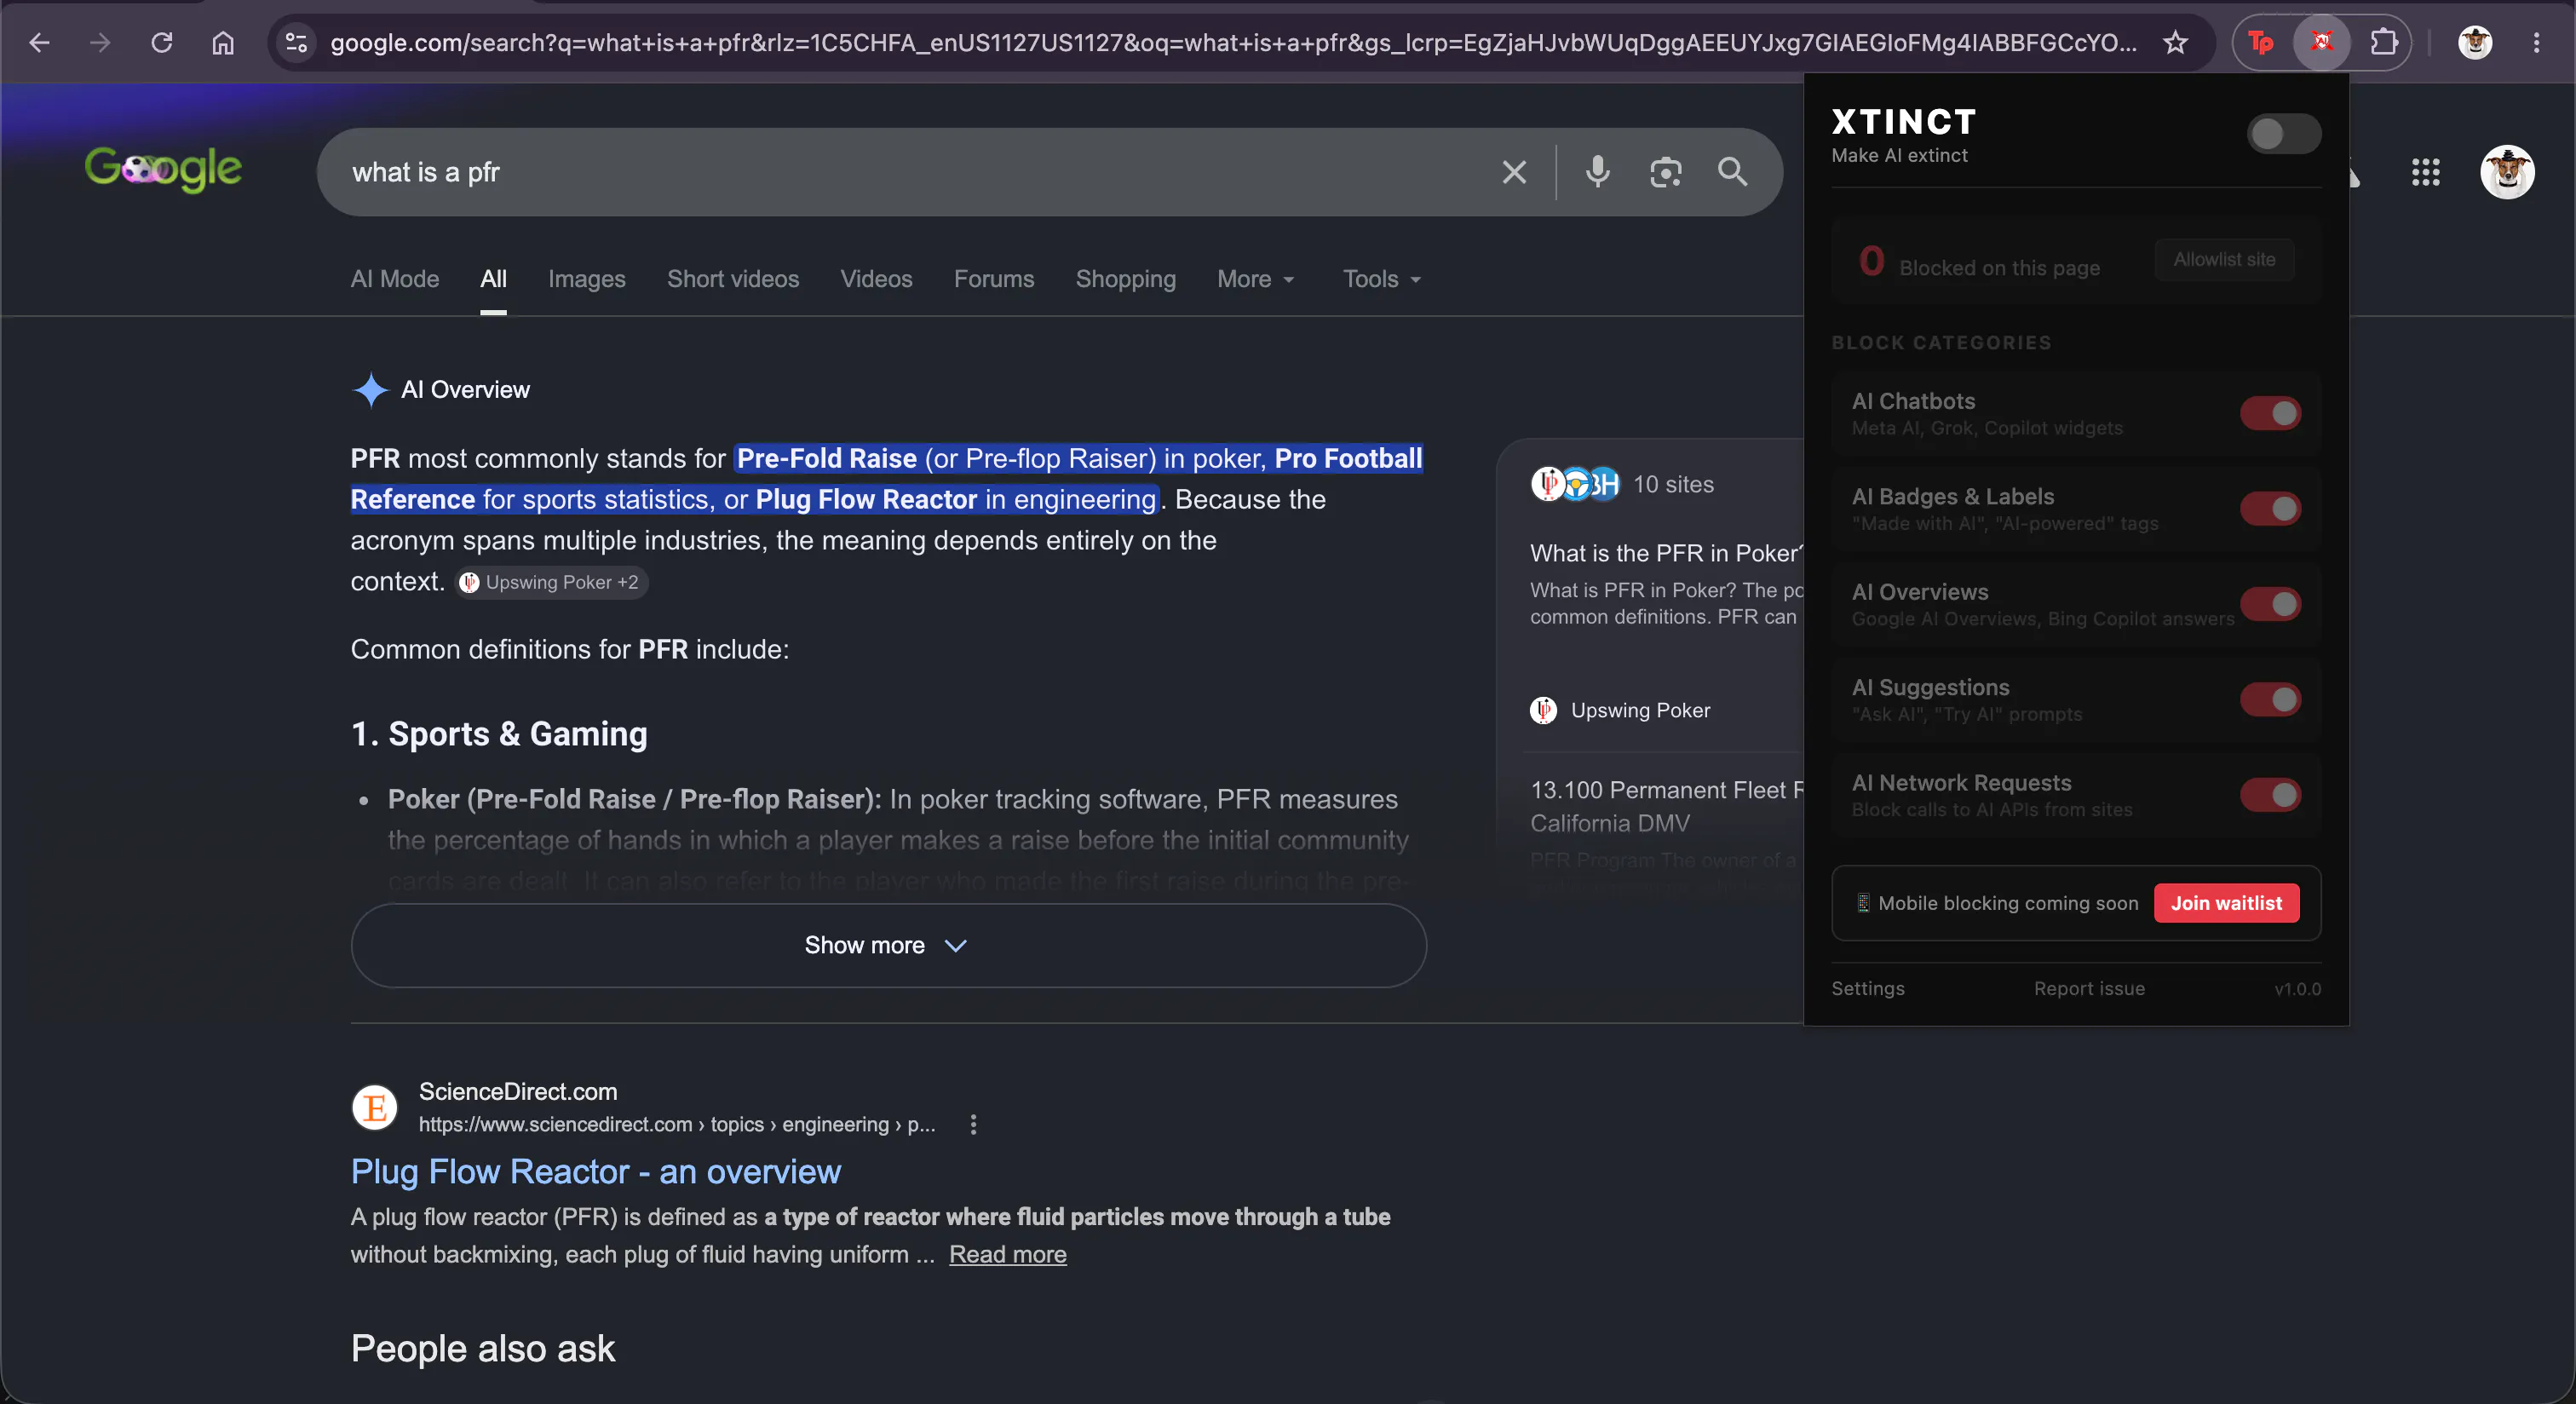This screenshot has height=1404, width=2576.
Task: Toggle AI Suggestions blocking
Action: (2270, 700)
